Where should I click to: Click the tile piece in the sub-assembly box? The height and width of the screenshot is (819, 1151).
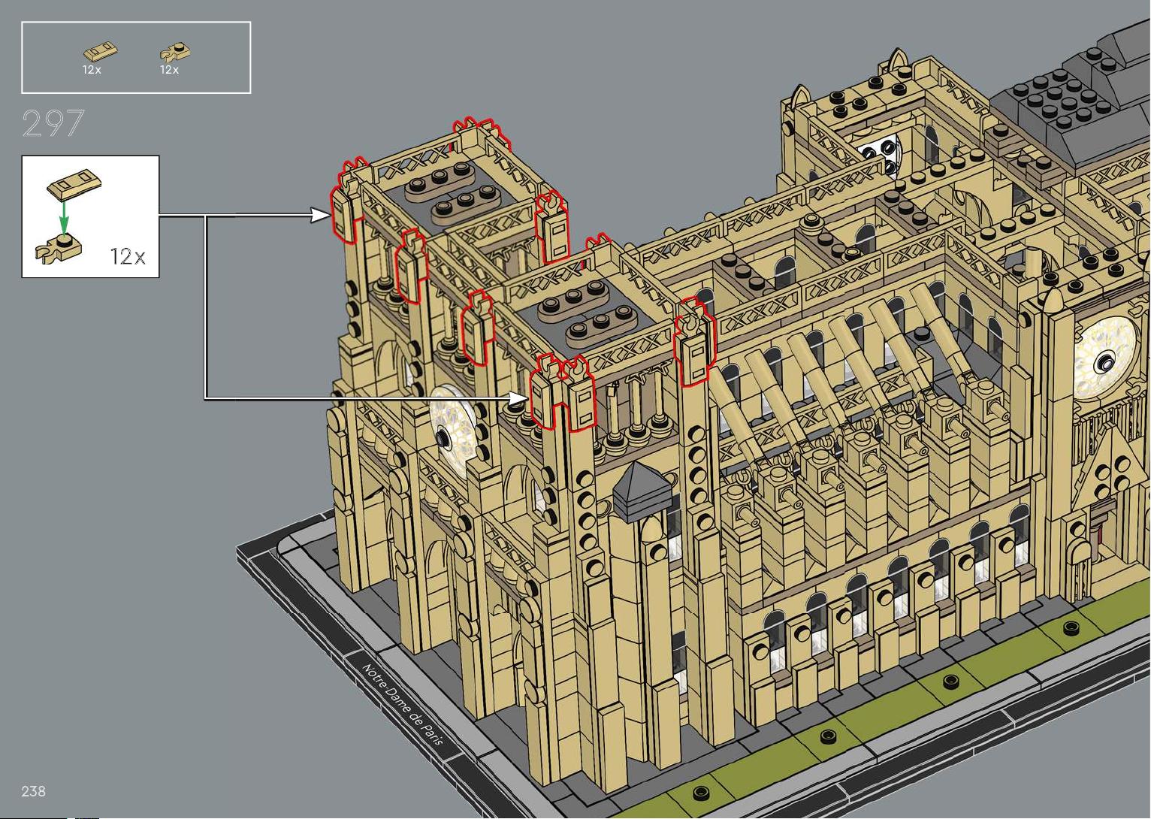[x=74, y=185]
